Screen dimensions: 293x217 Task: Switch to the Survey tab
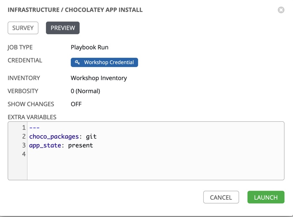coord(23,28)
